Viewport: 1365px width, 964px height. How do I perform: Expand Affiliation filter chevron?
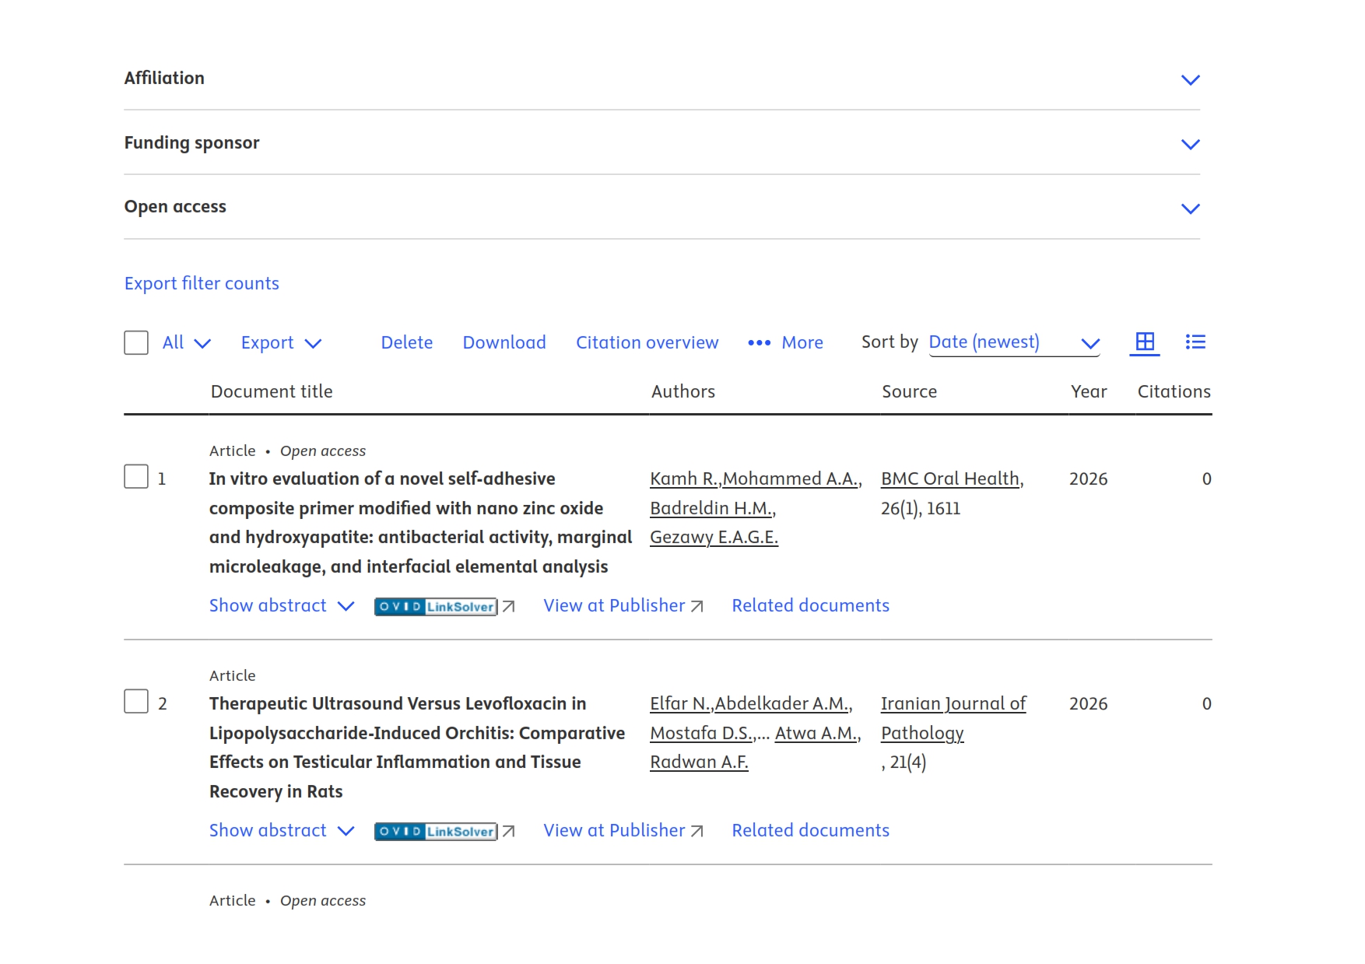tap(1190, 80)
